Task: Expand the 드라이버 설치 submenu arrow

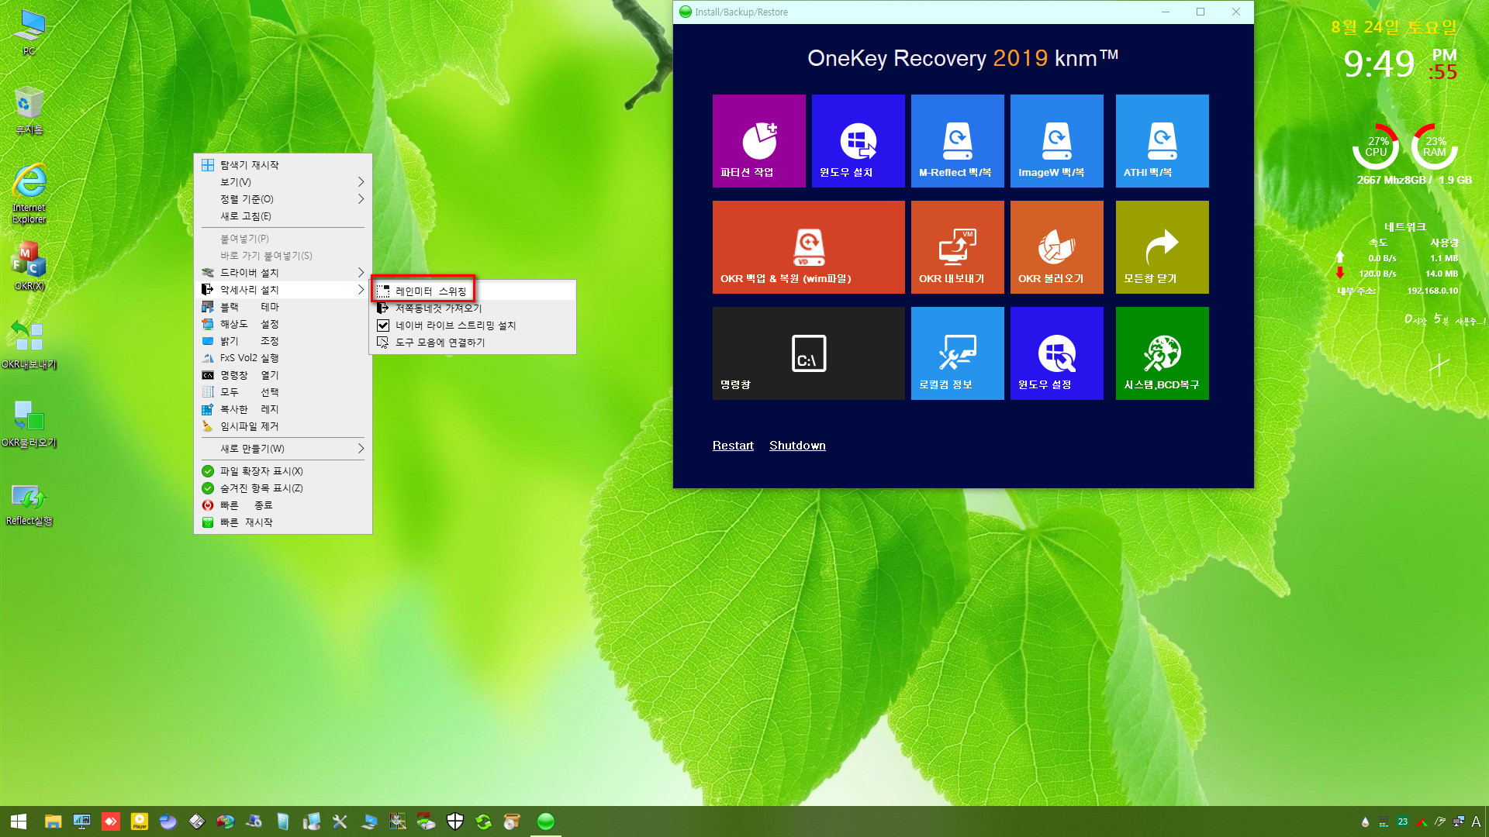Action: (x=361, y=273)
